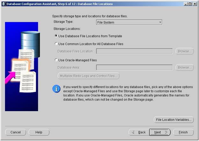199x141 pixels.
Task: Open Help for this step
Action: coord(39,132)
